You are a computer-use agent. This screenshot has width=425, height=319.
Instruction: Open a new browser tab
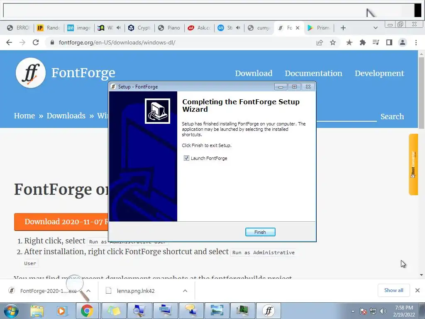point(343,28)
